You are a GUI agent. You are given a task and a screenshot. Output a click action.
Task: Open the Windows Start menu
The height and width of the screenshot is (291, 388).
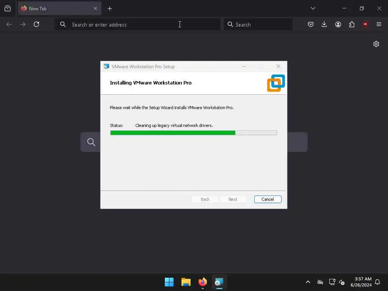169,282
